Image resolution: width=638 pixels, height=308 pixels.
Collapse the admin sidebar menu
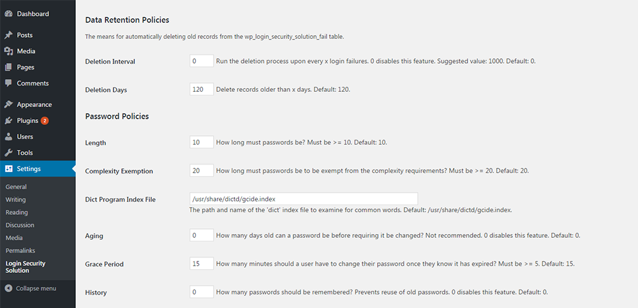[31, 288]
